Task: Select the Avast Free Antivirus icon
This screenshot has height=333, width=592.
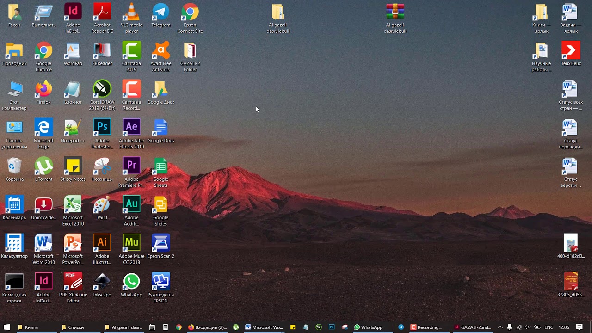Action: [161, 57]
